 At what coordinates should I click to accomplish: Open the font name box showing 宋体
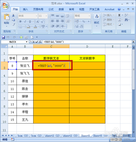click(28, 16)
